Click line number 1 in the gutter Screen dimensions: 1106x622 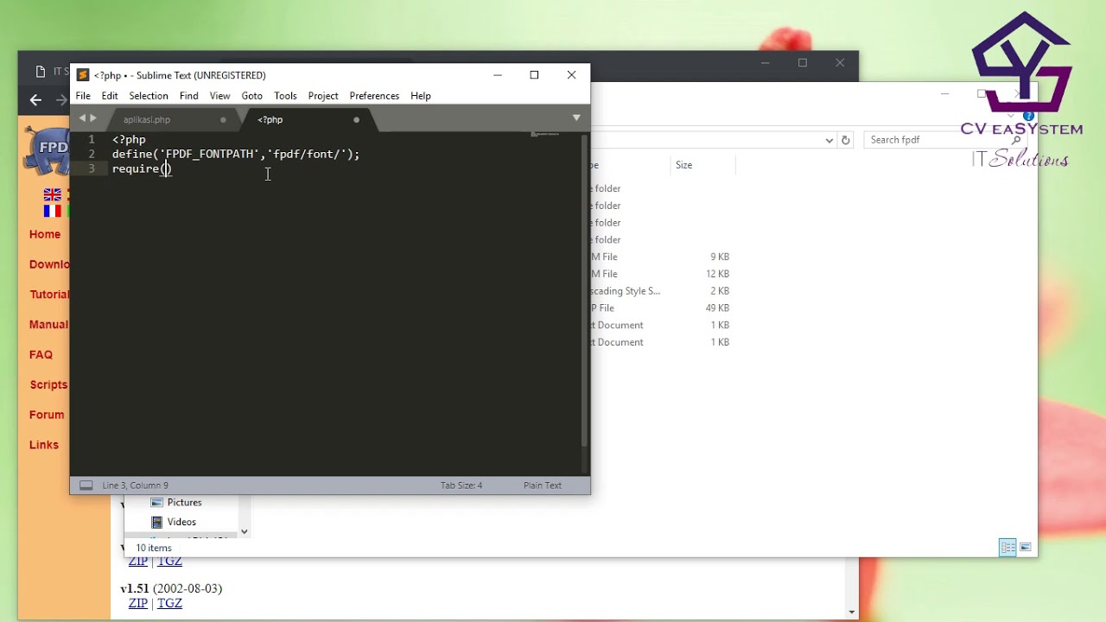click(92, 139)
